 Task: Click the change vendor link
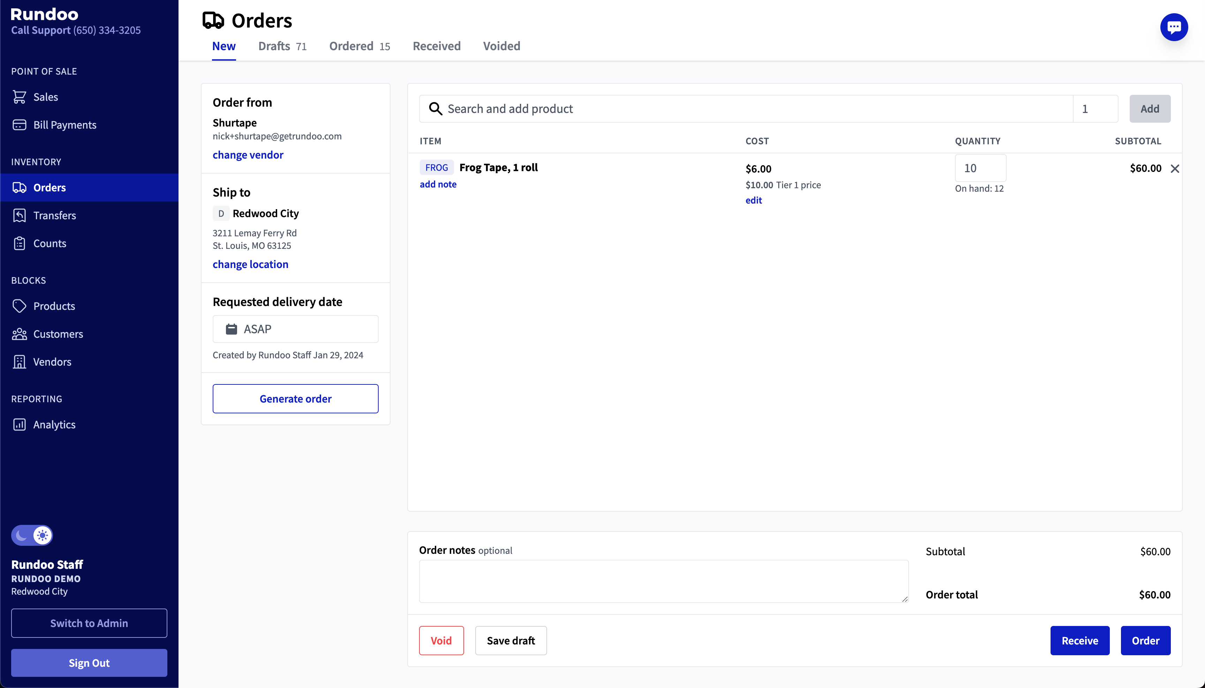[x=248, y=155]
